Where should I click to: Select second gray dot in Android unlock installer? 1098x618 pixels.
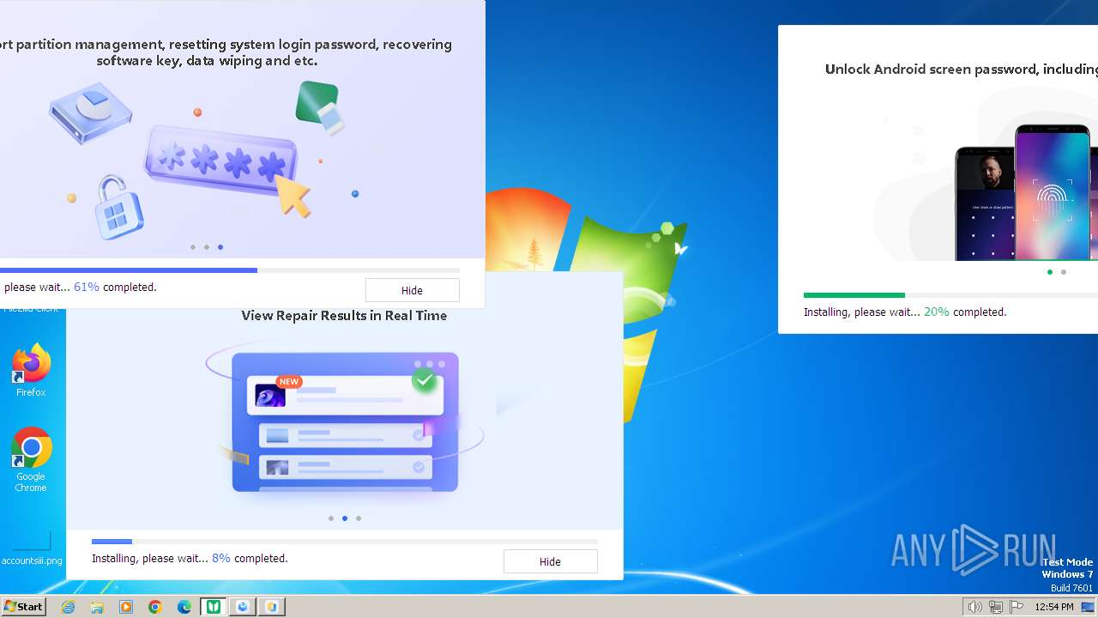point(1064,272)
